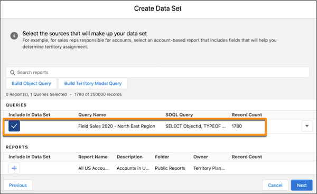The width and height of the screenshot is (317, 194).
Task: Click the Folder column header
Action: point(162,157)
